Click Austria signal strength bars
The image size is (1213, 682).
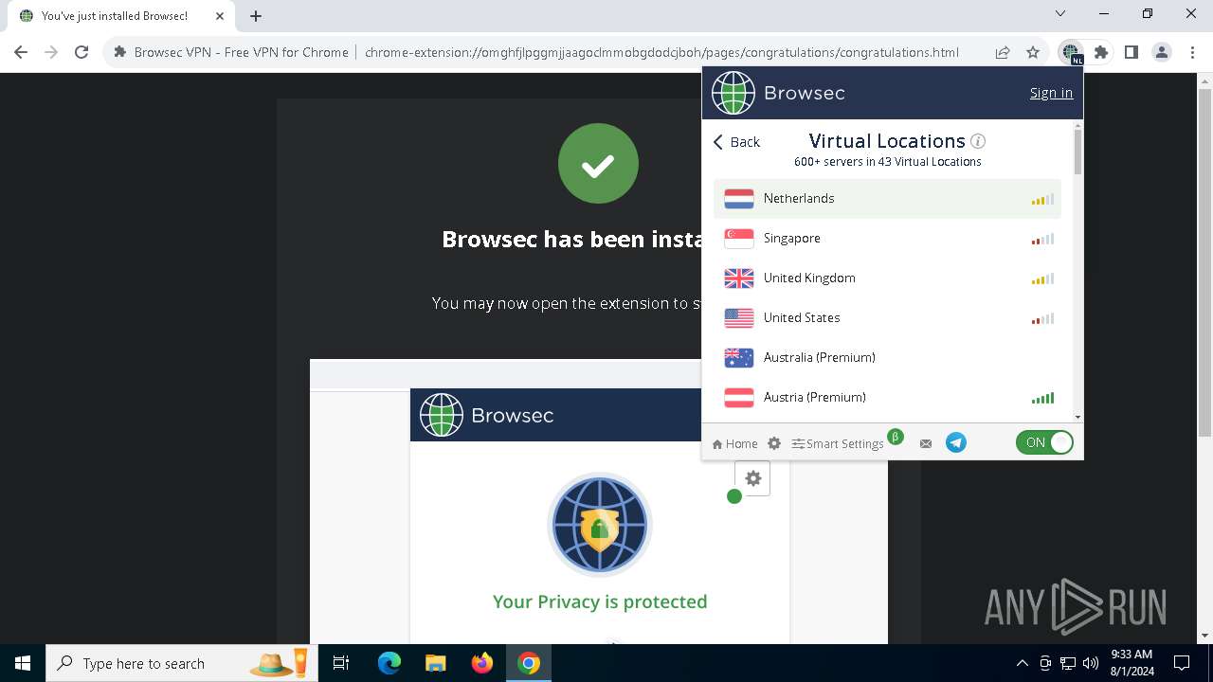[1042, 399]
